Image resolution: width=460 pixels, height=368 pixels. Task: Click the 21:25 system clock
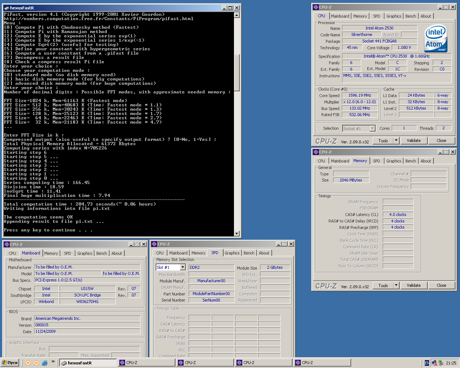point(451,363)
